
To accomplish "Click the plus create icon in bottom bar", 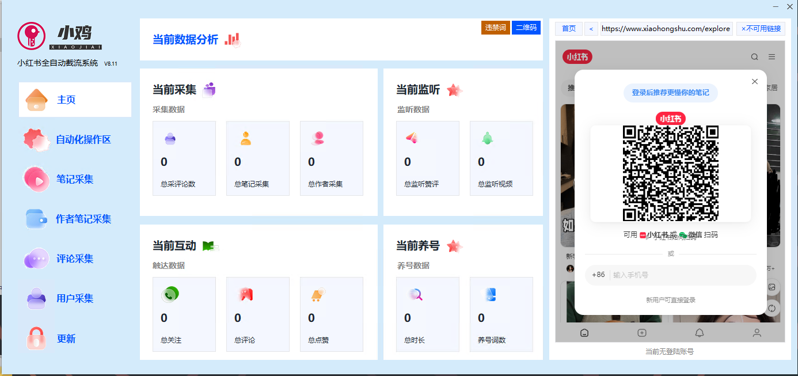I will coord(641,333).
